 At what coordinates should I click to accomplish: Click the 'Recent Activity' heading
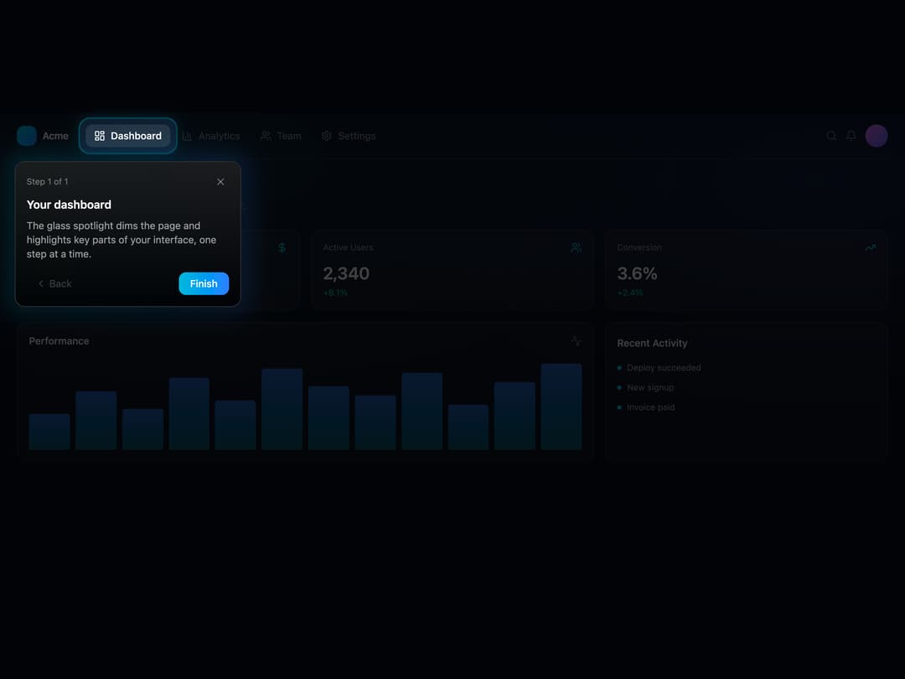click(x=652, y=343)
